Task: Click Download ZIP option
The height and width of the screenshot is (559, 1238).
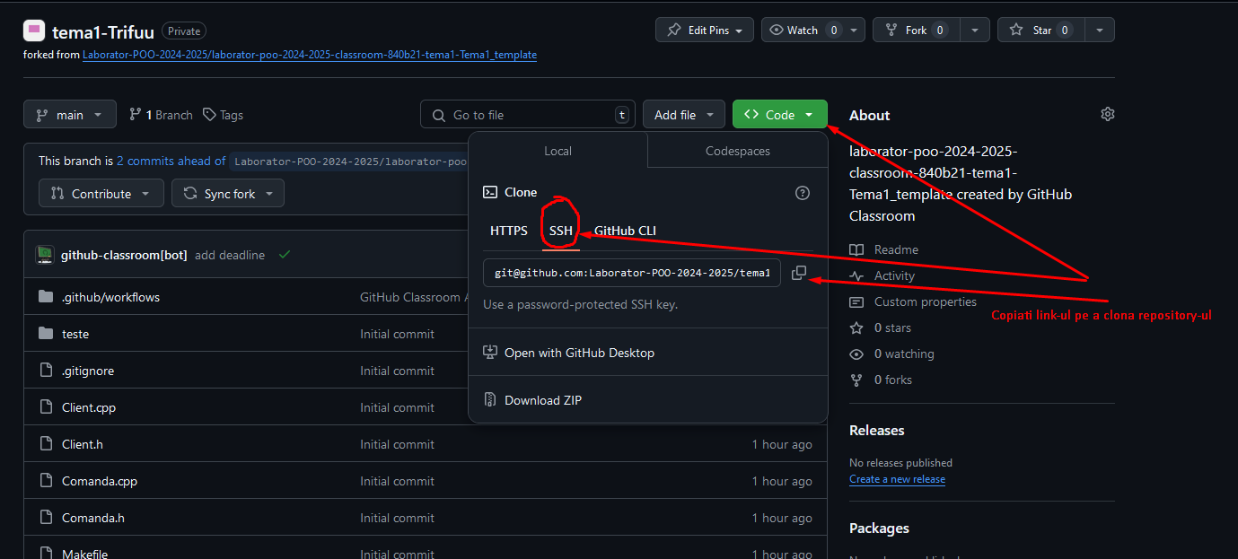Action: pos(542,400)
